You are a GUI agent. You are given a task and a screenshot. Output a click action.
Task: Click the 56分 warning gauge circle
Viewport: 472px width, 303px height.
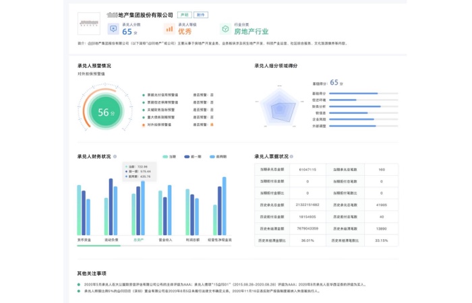point(106,112)
